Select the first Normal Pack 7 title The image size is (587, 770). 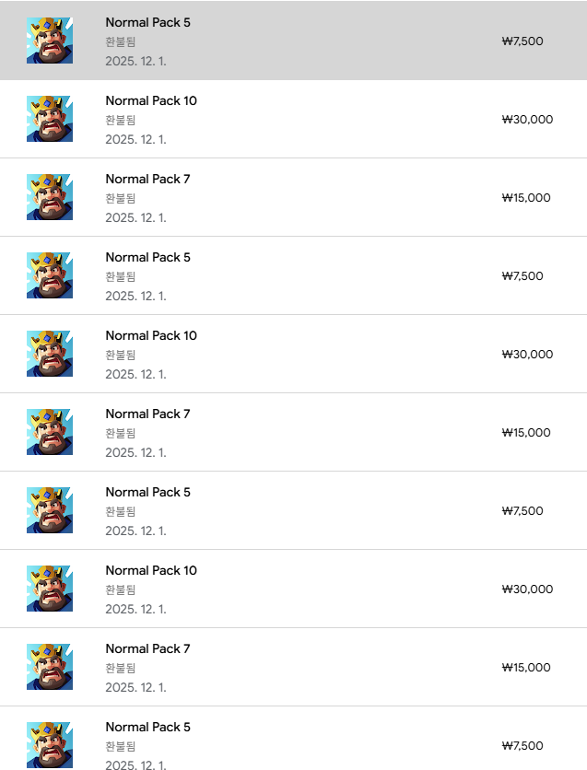(x=147, y=179)
